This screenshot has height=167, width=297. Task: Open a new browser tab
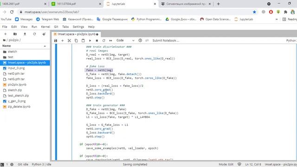pos(218,4)
